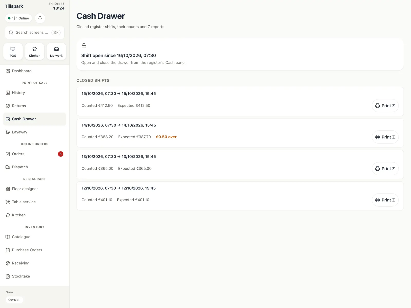Click the Layaway hand-coins icon
This screenshot has width=411, height=308.
click(x=8, y=132)
